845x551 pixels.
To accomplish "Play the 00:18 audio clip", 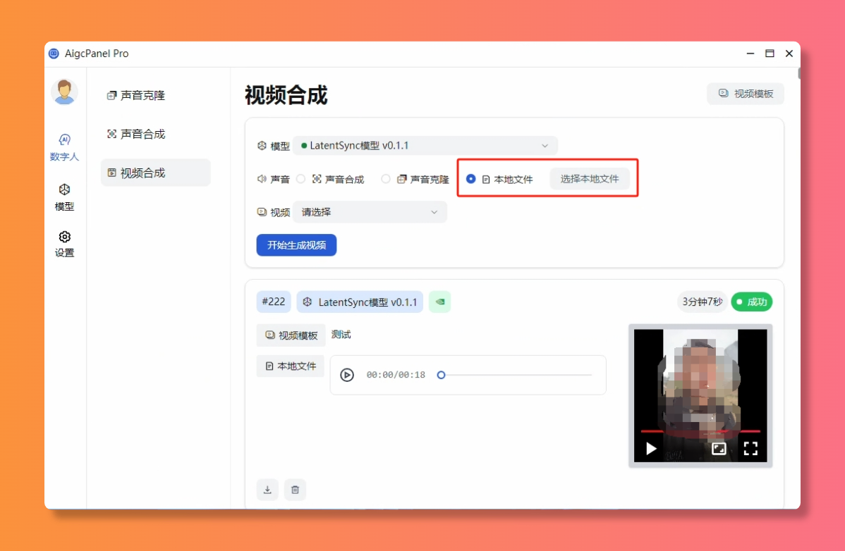I will pos(347,375).
